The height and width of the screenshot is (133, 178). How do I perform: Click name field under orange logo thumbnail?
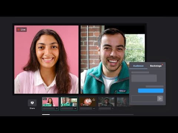[86, 109]
